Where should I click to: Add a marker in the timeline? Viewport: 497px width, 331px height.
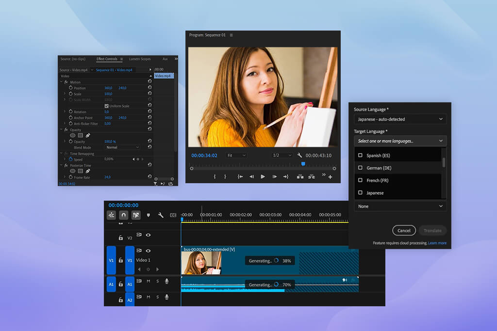[x=149, y=215]
